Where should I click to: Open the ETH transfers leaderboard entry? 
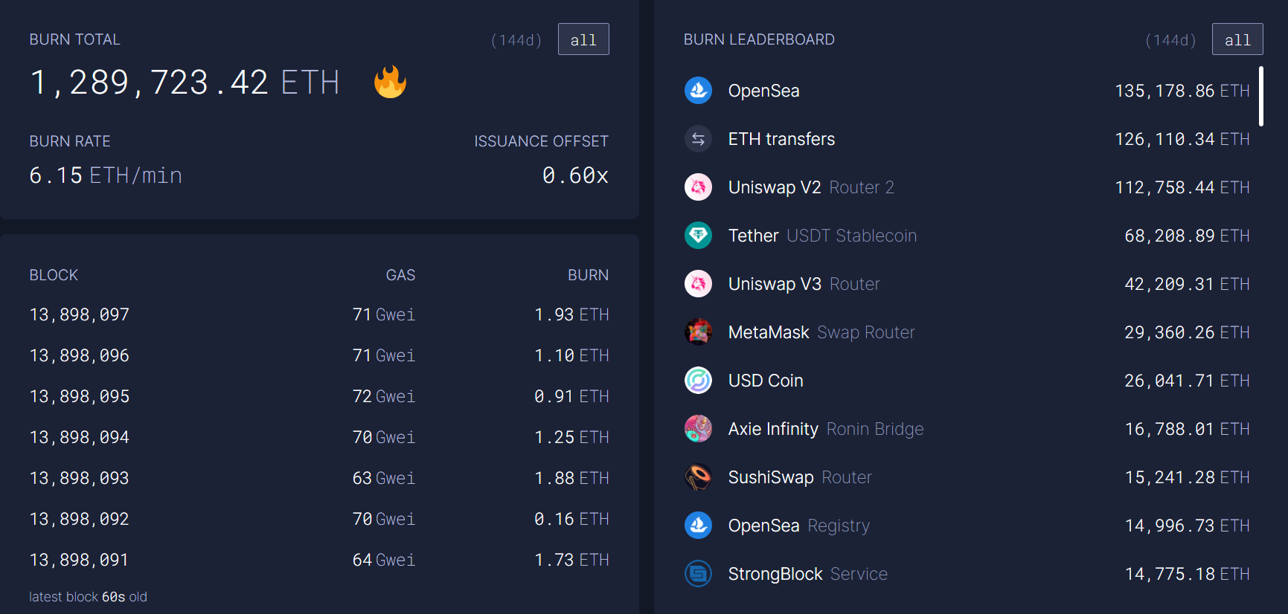click(x=782, y=139)
